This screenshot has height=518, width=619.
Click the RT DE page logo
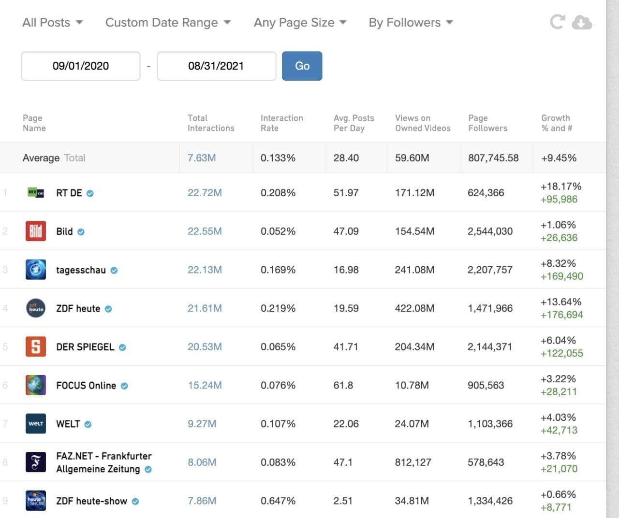[36, 193]
